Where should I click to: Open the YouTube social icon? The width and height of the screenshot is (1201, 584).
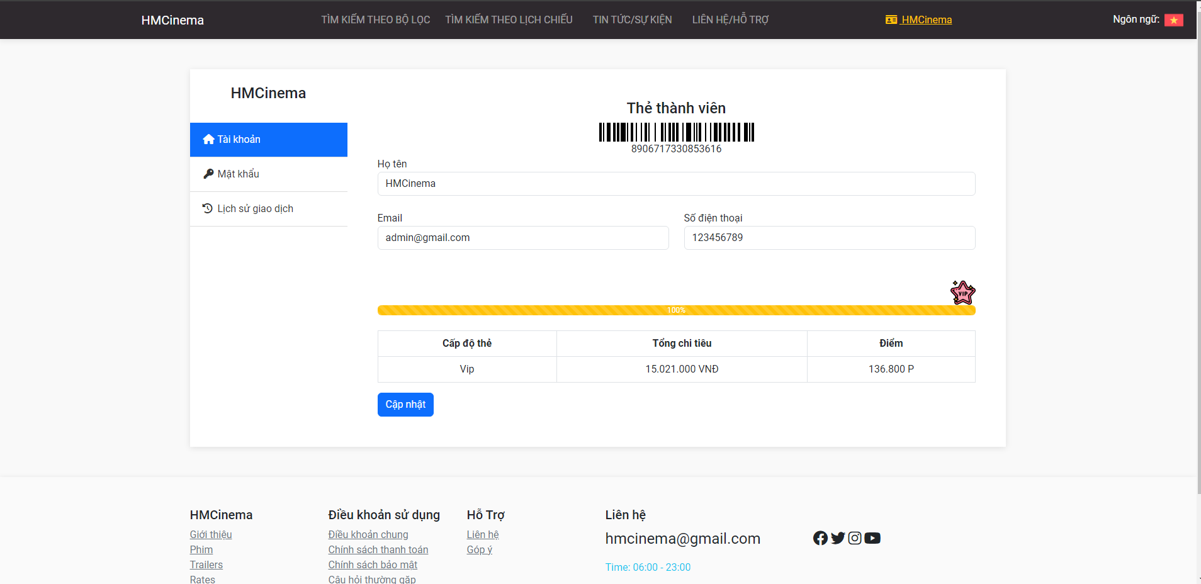coord(872,538)
